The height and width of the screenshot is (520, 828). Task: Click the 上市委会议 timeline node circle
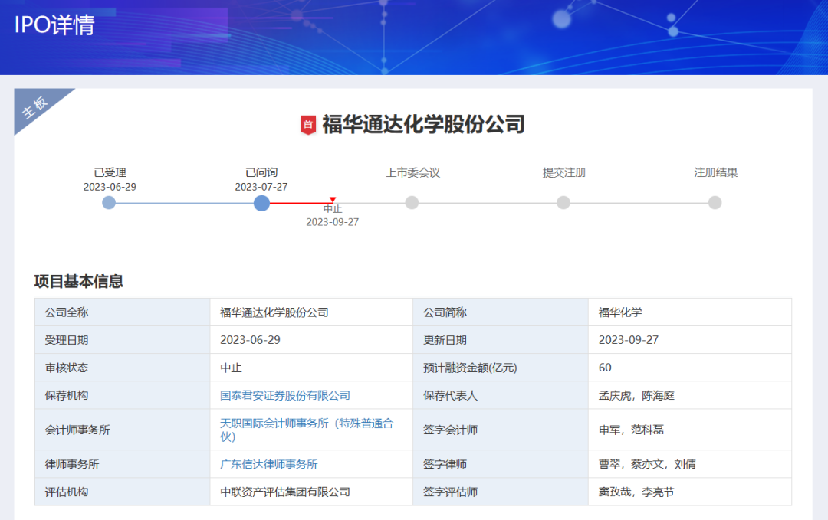(412, 202)
